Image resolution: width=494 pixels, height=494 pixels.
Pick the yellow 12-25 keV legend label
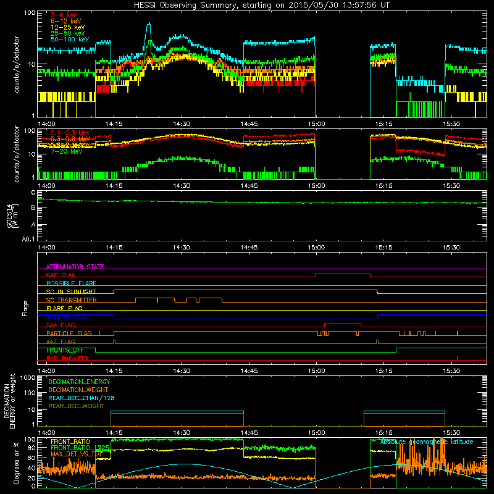click(68, 27)
